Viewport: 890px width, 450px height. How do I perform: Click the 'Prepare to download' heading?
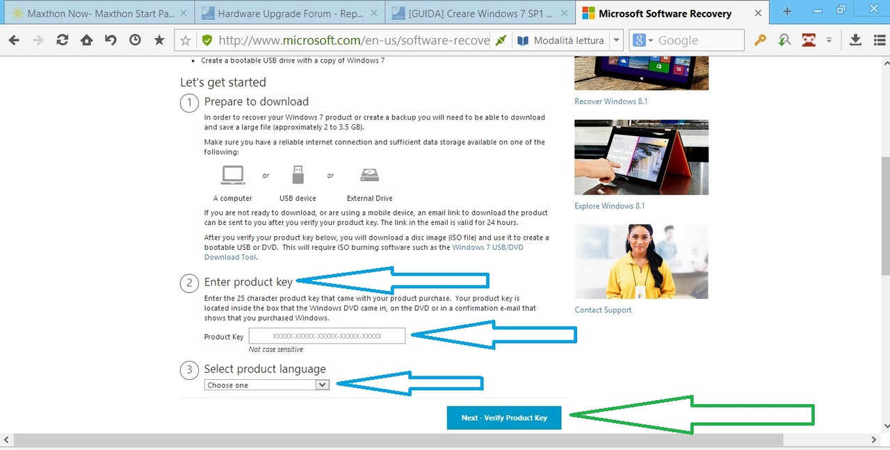[257, 101]
